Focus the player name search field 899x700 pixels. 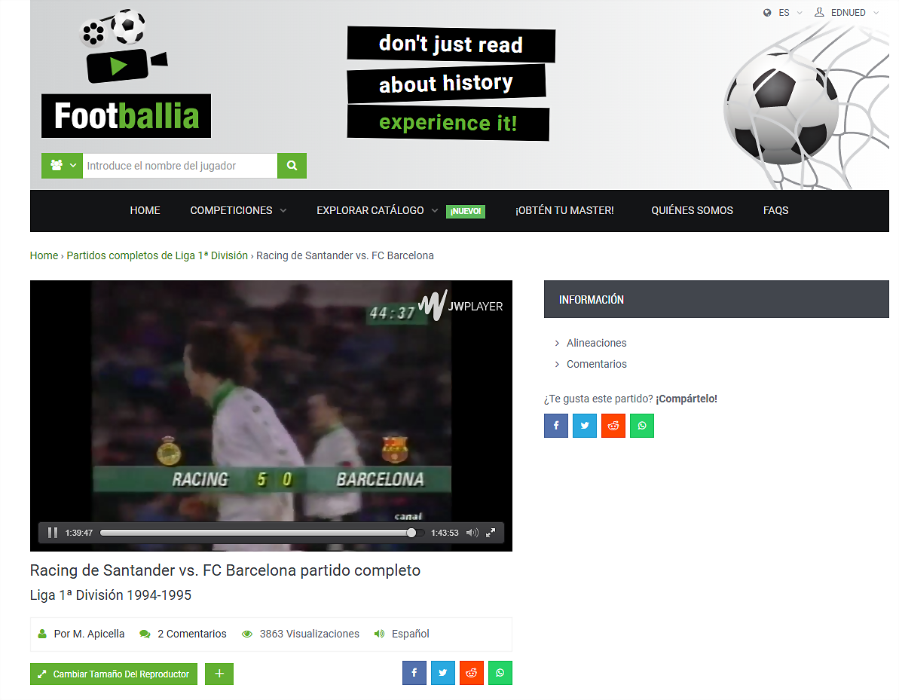click(x=180, y=166)
